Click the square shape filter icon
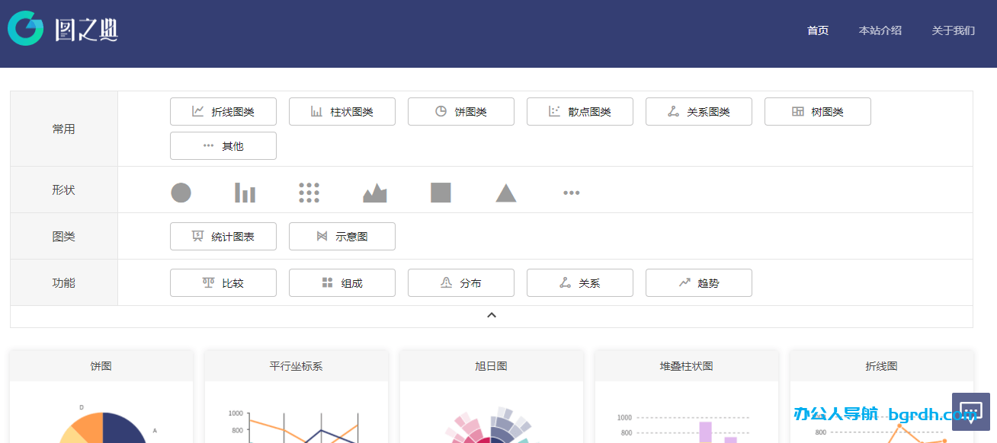Screen dimensions: 997x443 pos(440,192)
